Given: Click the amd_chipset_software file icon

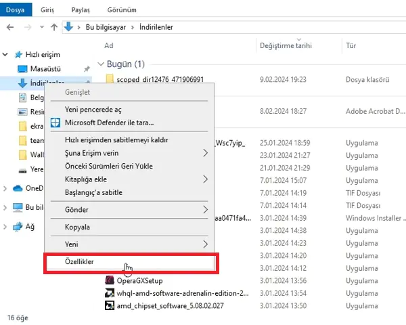Looking at the screenshot, I should [110, 305].
